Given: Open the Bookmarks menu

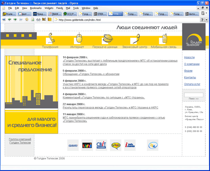Looking at the screenshot, I should click(x=36, y=8).
